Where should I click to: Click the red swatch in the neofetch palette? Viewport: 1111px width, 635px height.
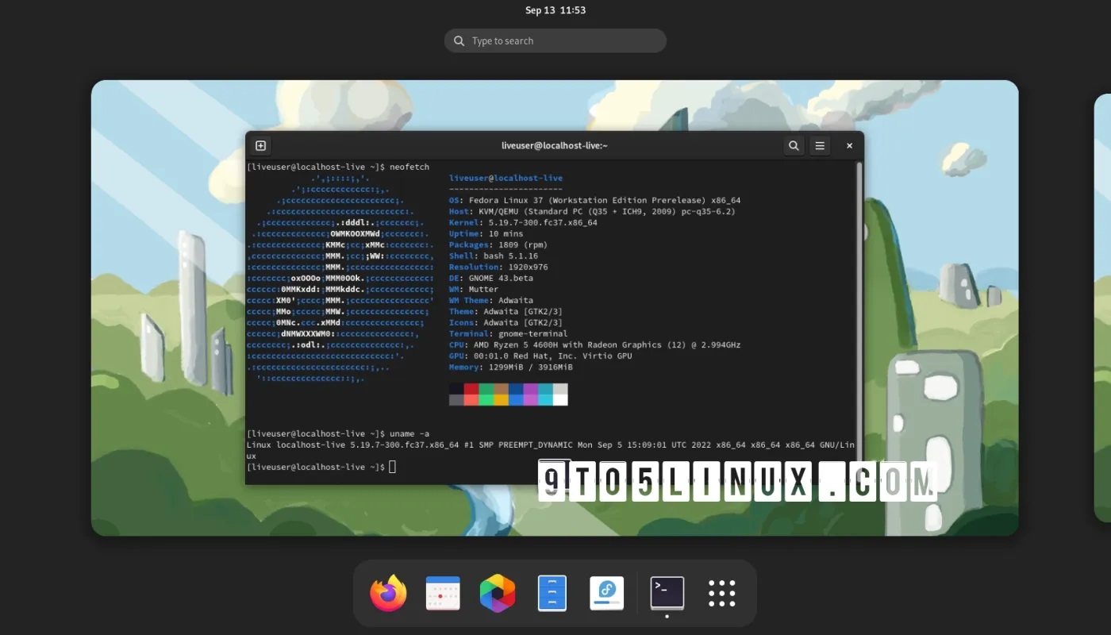tap(471, 389)
